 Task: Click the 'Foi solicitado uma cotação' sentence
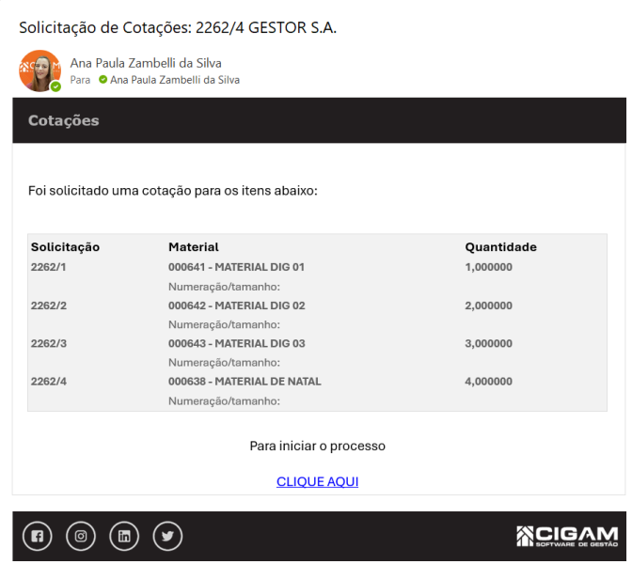click(173, 191)
